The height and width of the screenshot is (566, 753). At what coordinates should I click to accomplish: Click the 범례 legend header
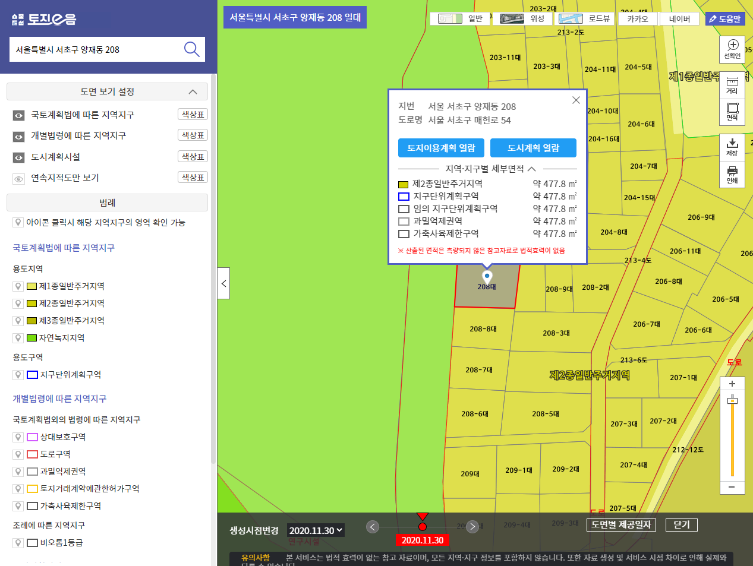click(x=107, y=203)
